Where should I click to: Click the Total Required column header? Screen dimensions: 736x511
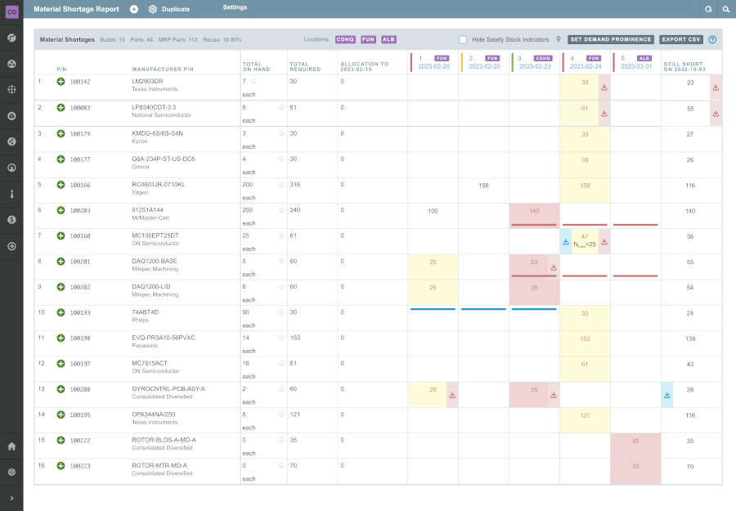pyautogui.click(x=305, y=66)
